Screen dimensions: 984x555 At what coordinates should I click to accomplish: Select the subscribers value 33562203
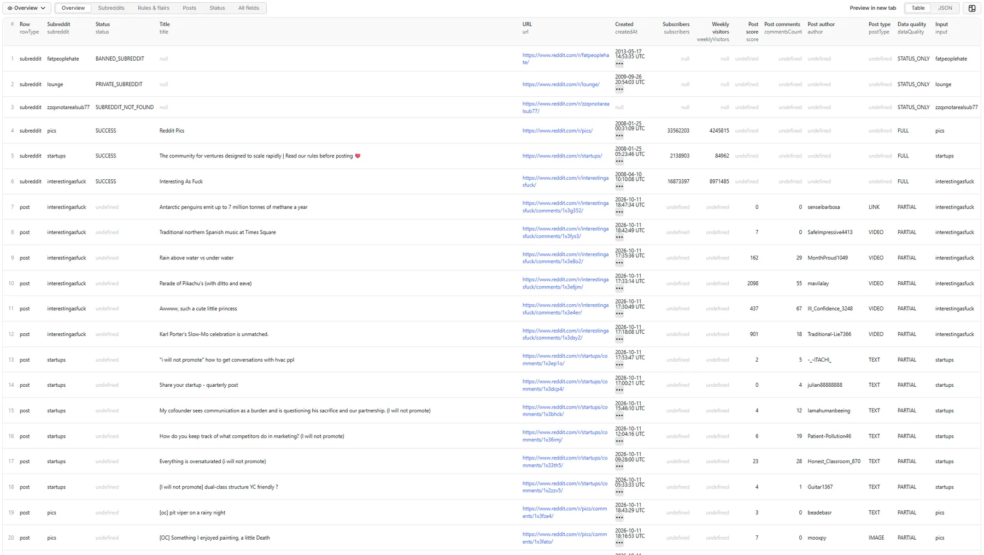(x=678, y=131)
